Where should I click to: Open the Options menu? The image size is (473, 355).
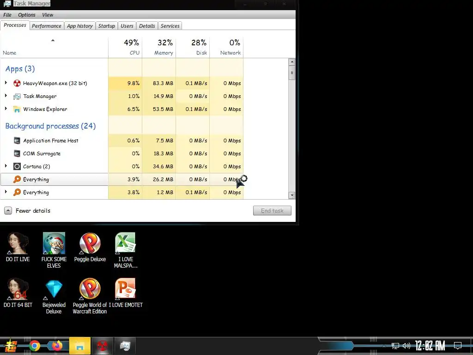point(26,15)
